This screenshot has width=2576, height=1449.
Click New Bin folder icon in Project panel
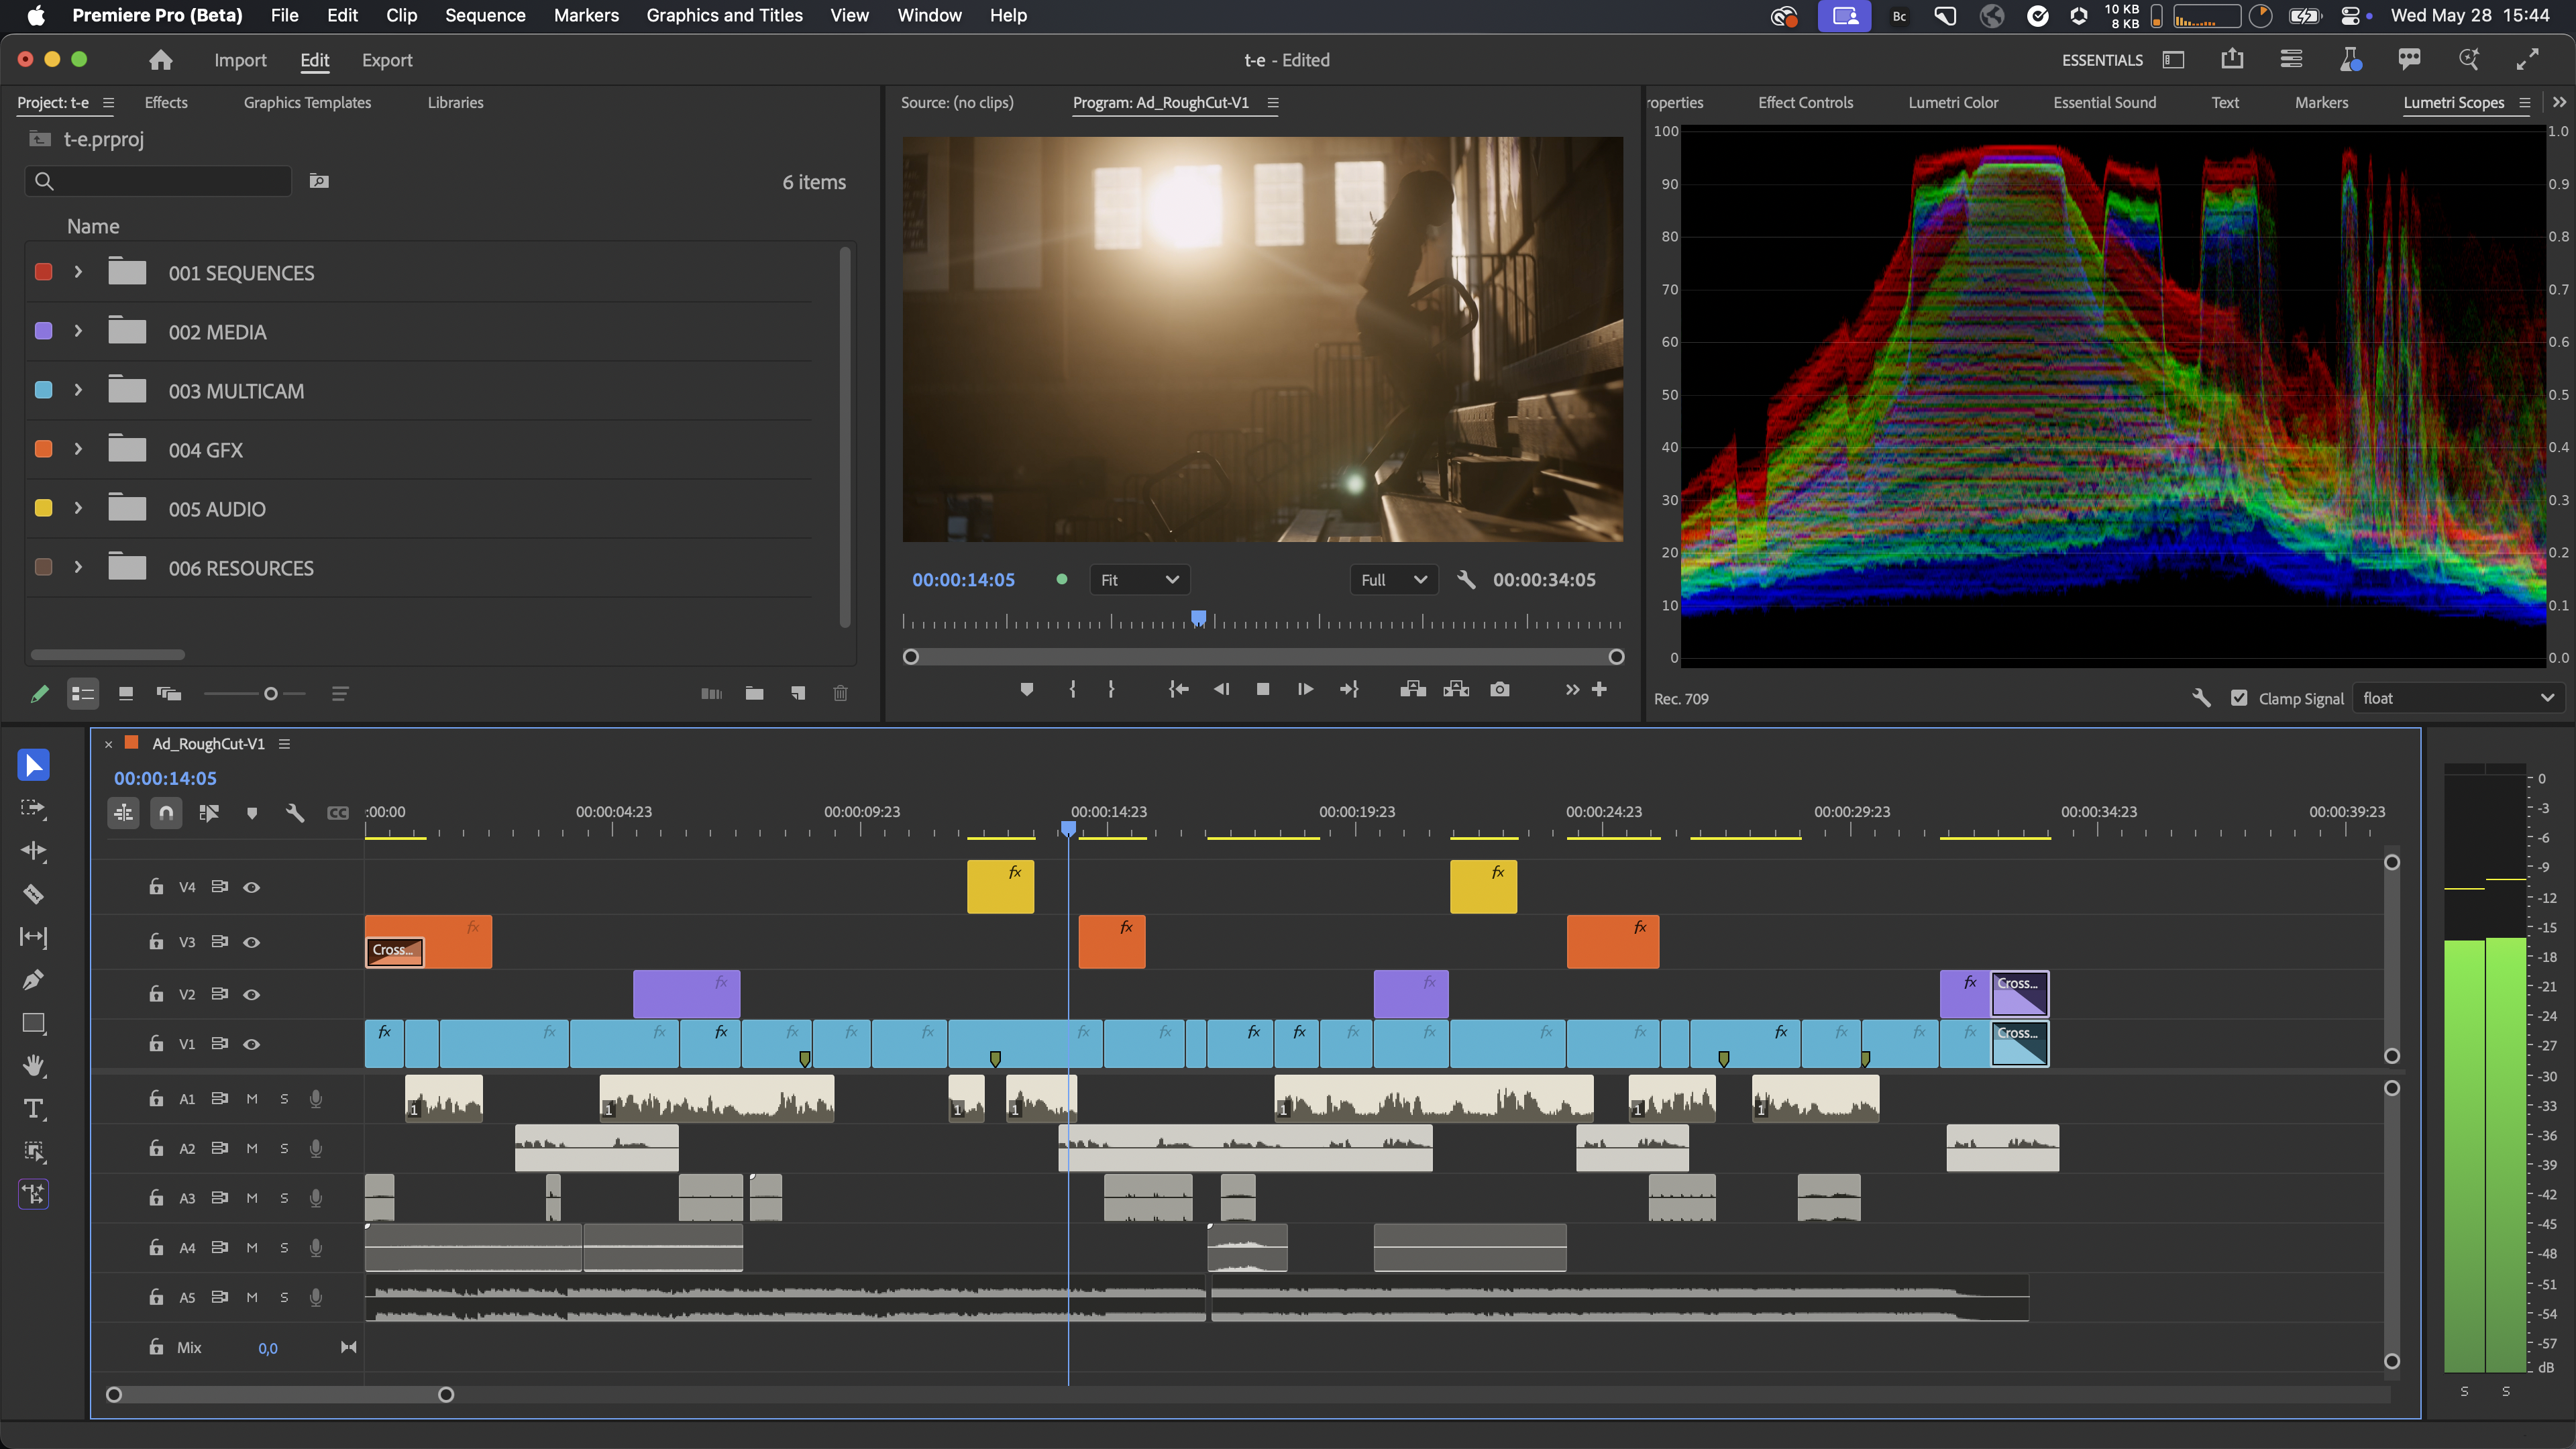(x=755, y=693)
